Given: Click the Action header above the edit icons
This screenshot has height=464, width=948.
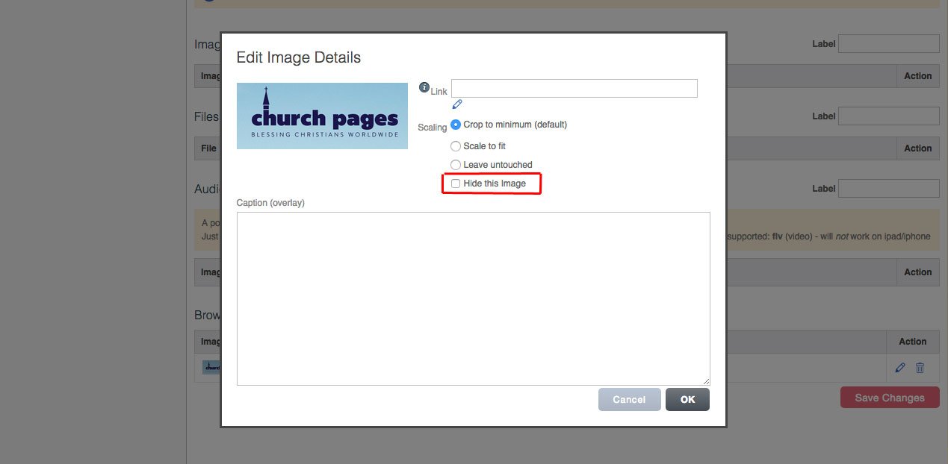Looking at the screenshot, I should tap(913, 342).
